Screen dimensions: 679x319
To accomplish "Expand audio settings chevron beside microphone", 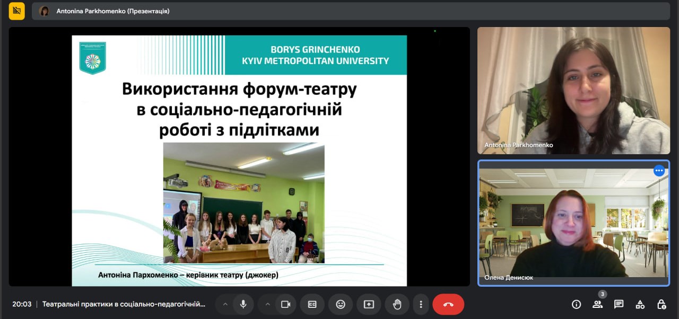I will click(x=225, y=304).
